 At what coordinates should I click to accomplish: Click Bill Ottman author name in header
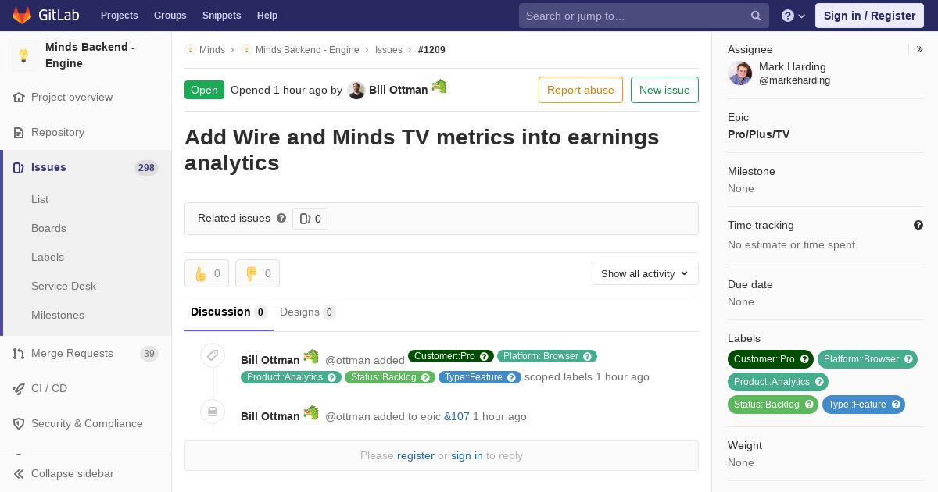click(399, 90)
